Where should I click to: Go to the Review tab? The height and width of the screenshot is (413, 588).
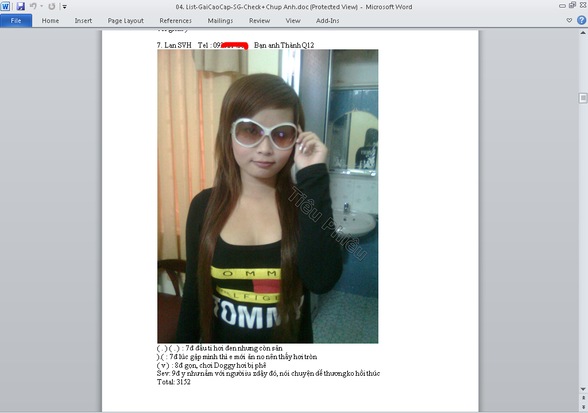[260, 21]
